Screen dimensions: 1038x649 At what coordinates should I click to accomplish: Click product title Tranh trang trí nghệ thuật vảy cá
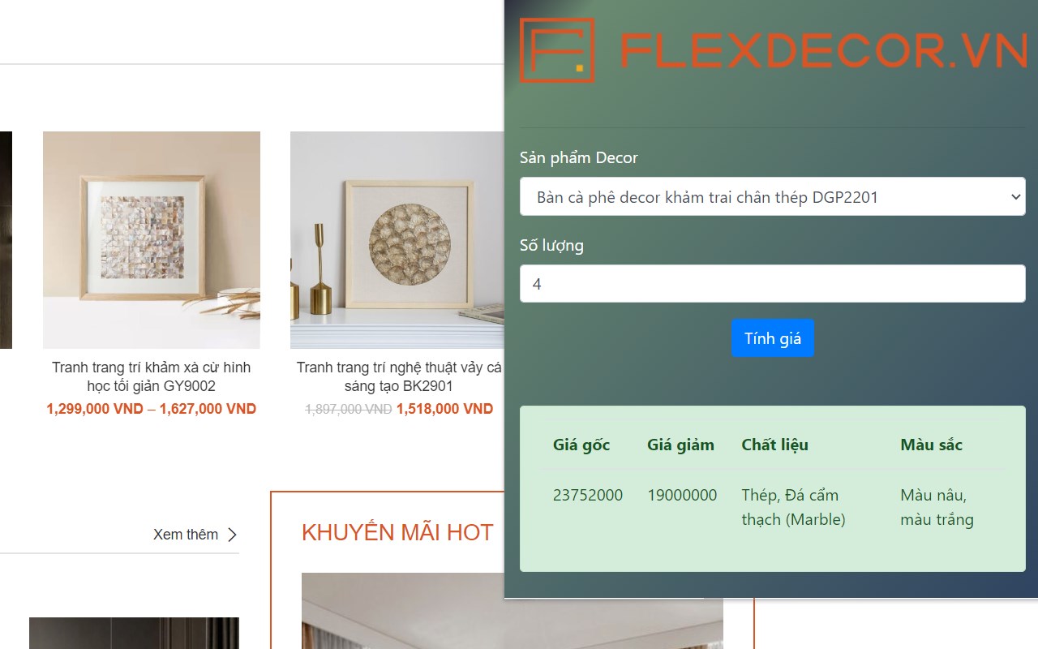[399, 376]
